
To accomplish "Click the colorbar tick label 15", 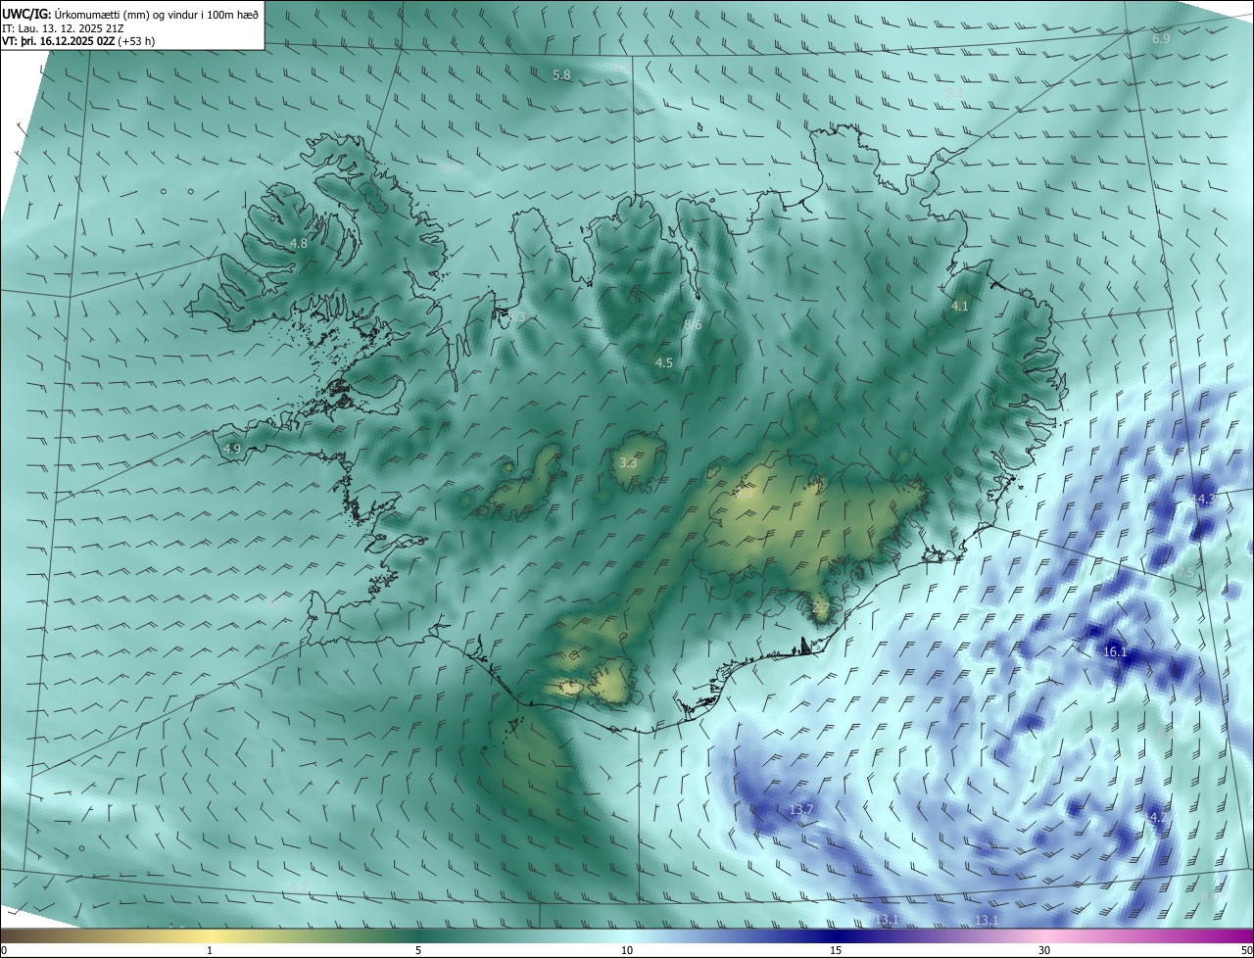I will pos(836,950).
